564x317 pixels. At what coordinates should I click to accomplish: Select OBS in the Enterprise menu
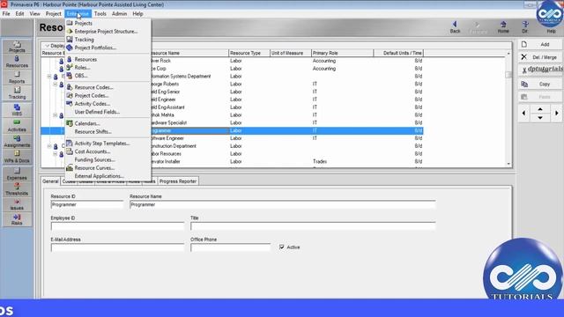point(81,76)
